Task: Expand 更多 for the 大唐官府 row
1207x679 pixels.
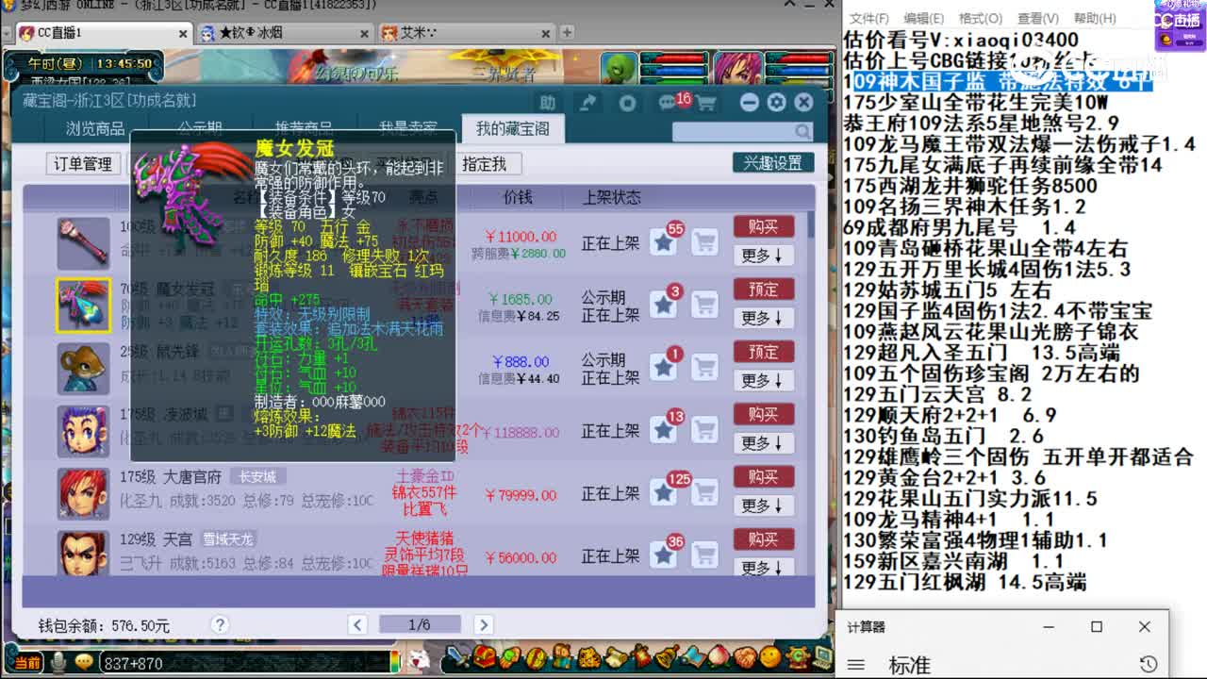Action: [764, 505]
